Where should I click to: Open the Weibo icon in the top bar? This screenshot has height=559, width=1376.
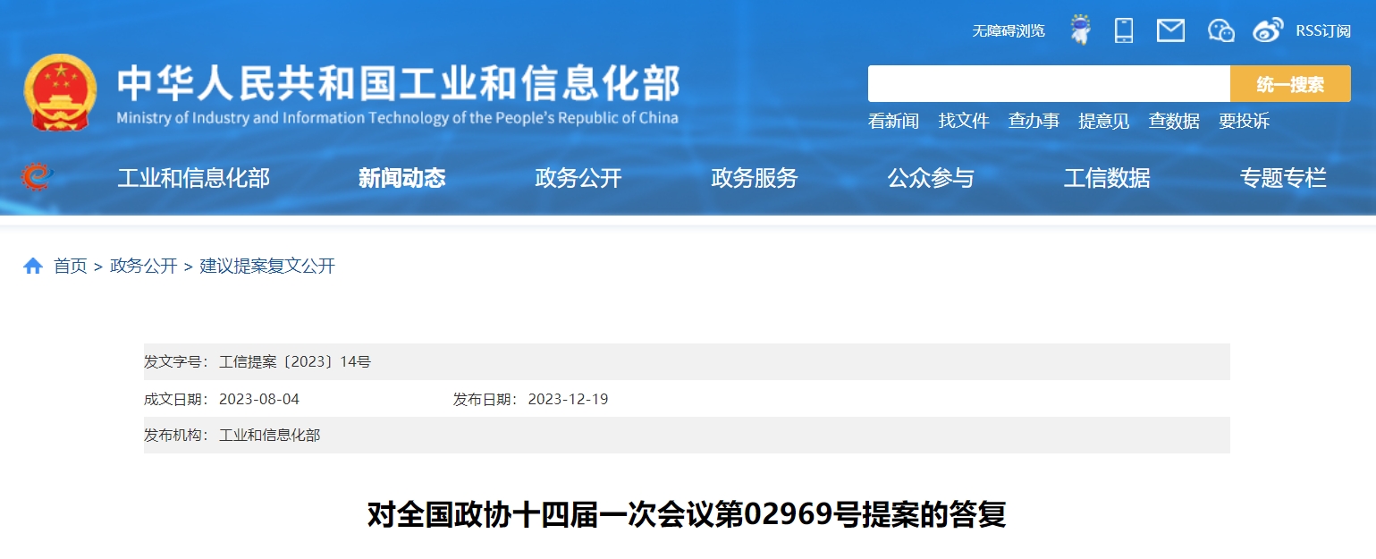(1267, 29)
